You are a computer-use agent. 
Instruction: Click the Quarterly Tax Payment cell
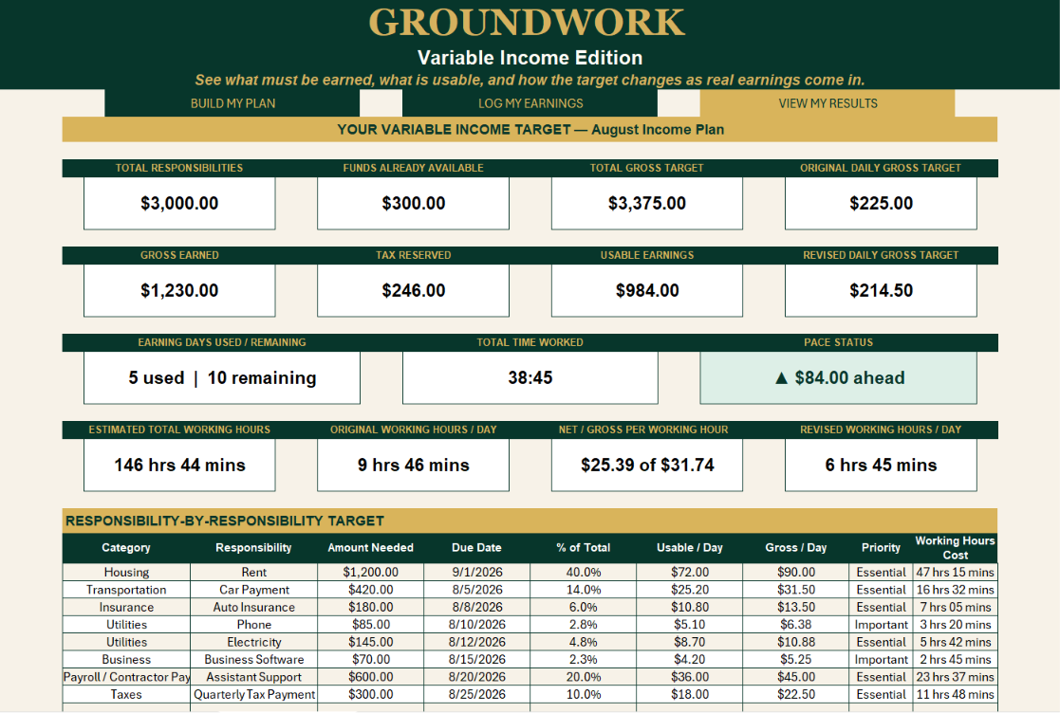click(x=253, y=695)
